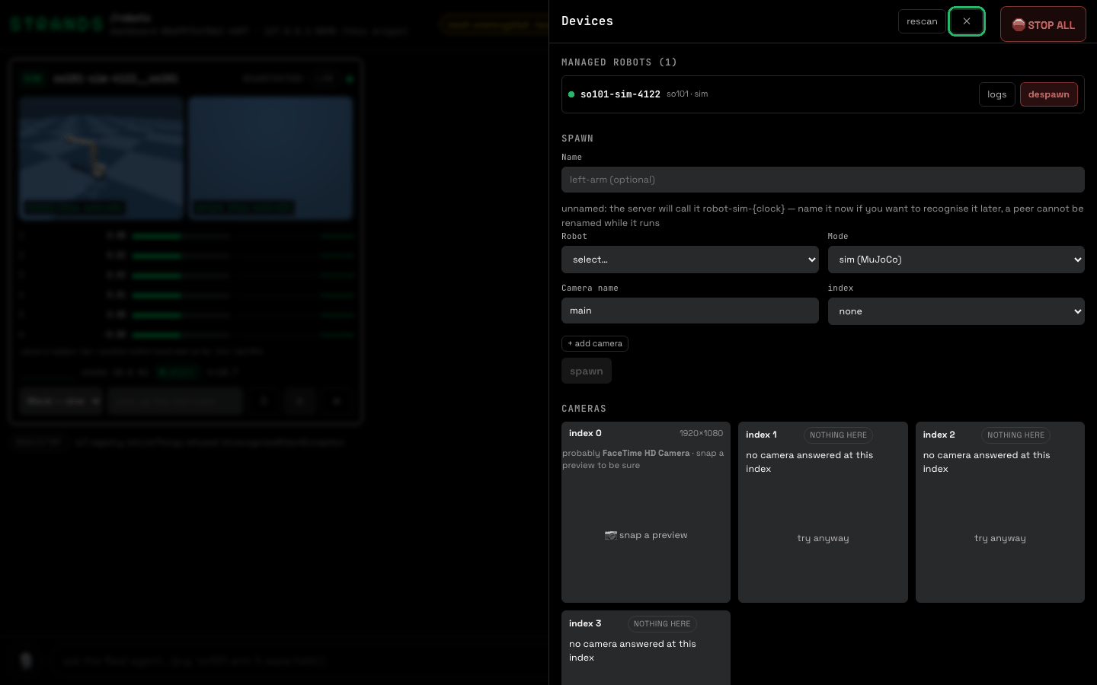This screenshot has height=685, width=1097.
Task: Open logs for so101-sim-4122
Action: click(x=996, y=94)
